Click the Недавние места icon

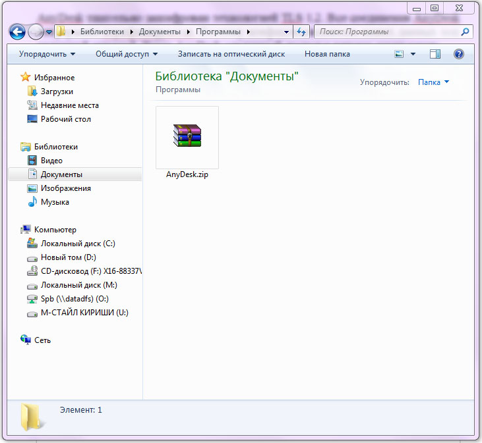click(32, 105)
